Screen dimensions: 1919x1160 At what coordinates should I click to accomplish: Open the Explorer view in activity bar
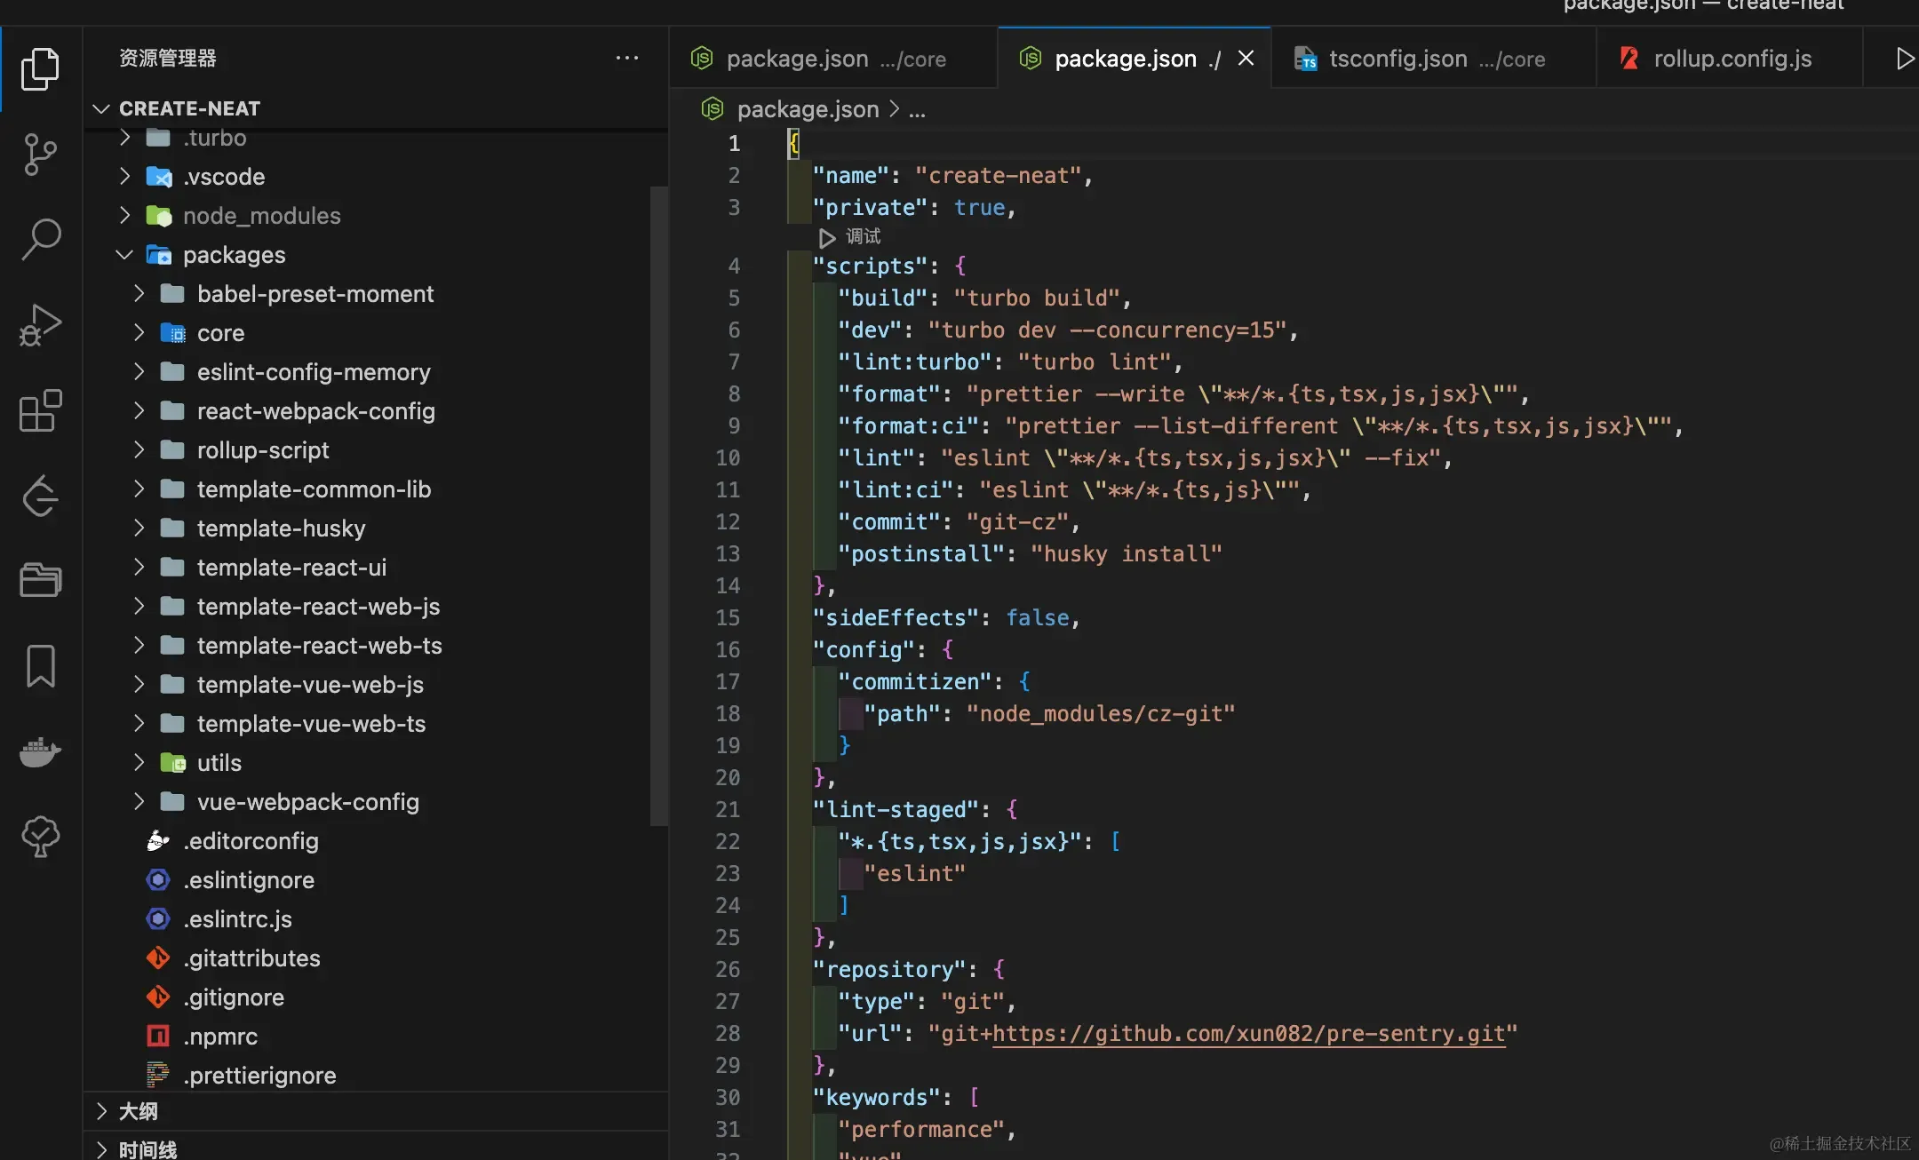tap(40, 68)
